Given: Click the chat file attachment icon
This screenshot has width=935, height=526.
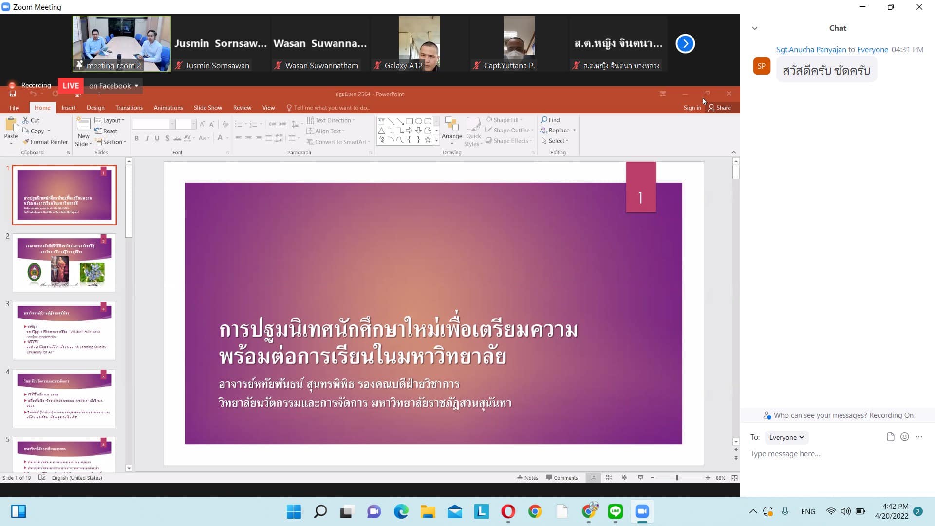Looking at the screenshot, I should (x=890, y=437).
